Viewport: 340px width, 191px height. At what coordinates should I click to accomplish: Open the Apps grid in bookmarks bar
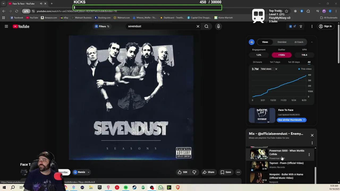tap(3, 18)
